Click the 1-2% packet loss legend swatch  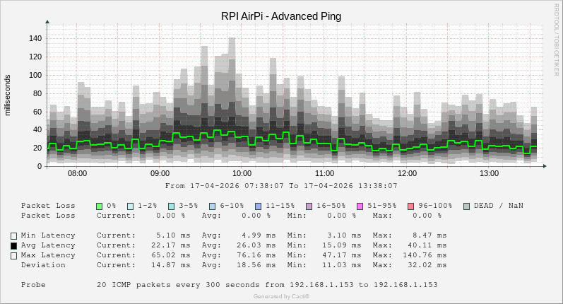[131, 206]
